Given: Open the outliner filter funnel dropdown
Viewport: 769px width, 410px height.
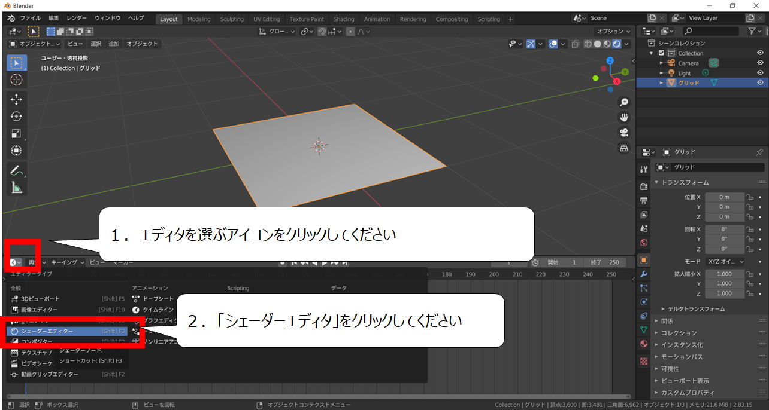Looking at the screenshot, I should [x=755, y=31].
